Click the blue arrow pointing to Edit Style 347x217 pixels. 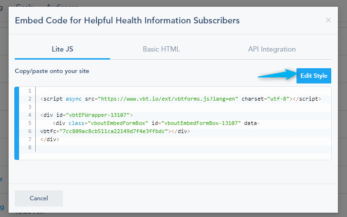[277, 74]
